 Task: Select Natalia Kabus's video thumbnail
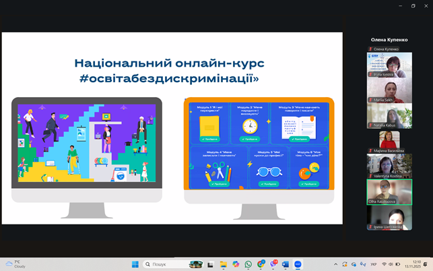pos(389,115)
